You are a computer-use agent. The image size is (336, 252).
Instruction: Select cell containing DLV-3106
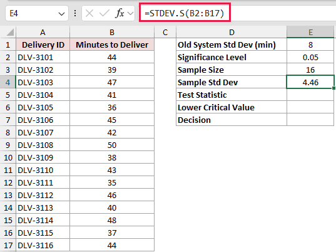click(x=43, y=120)
